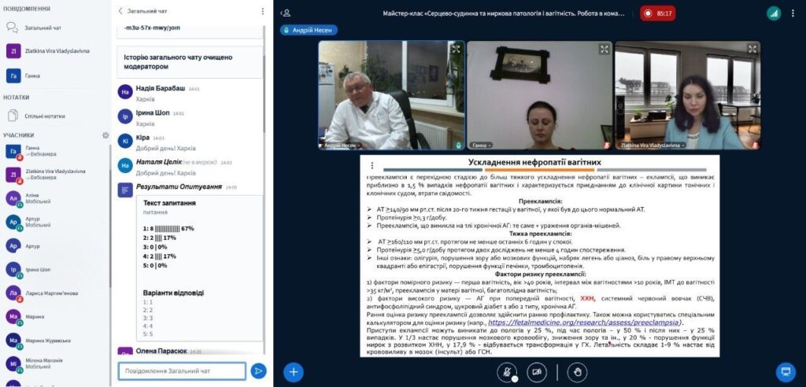Open chat options three-dot menu

[x=263, y=11]
